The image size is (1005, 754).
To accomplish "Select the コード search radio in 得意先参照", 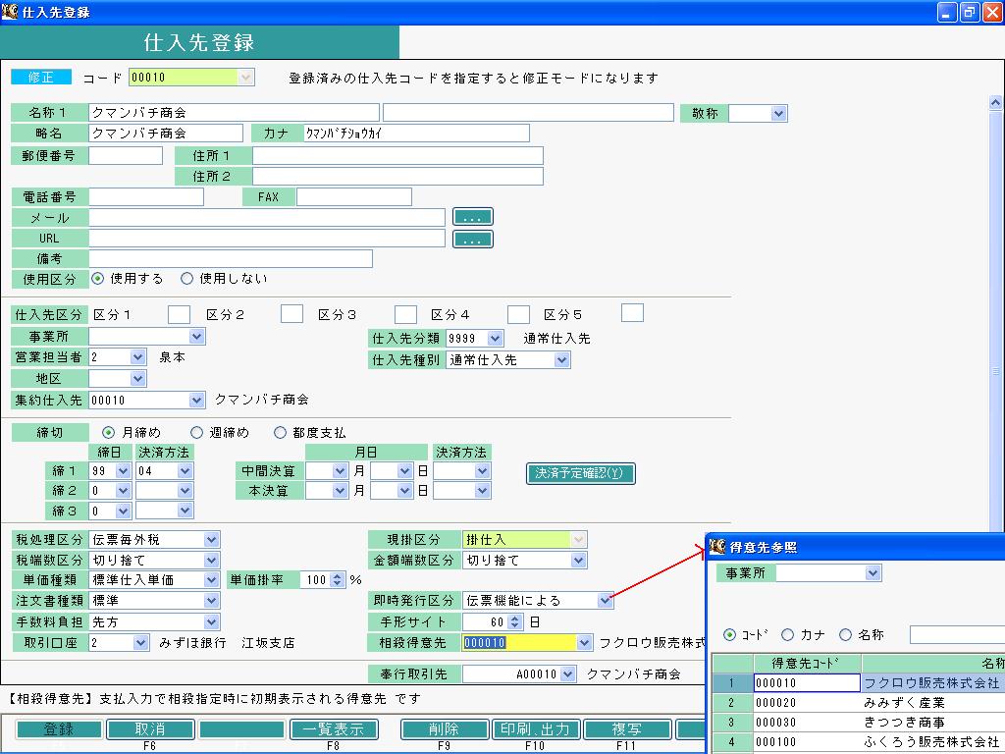I will [729, 635].
